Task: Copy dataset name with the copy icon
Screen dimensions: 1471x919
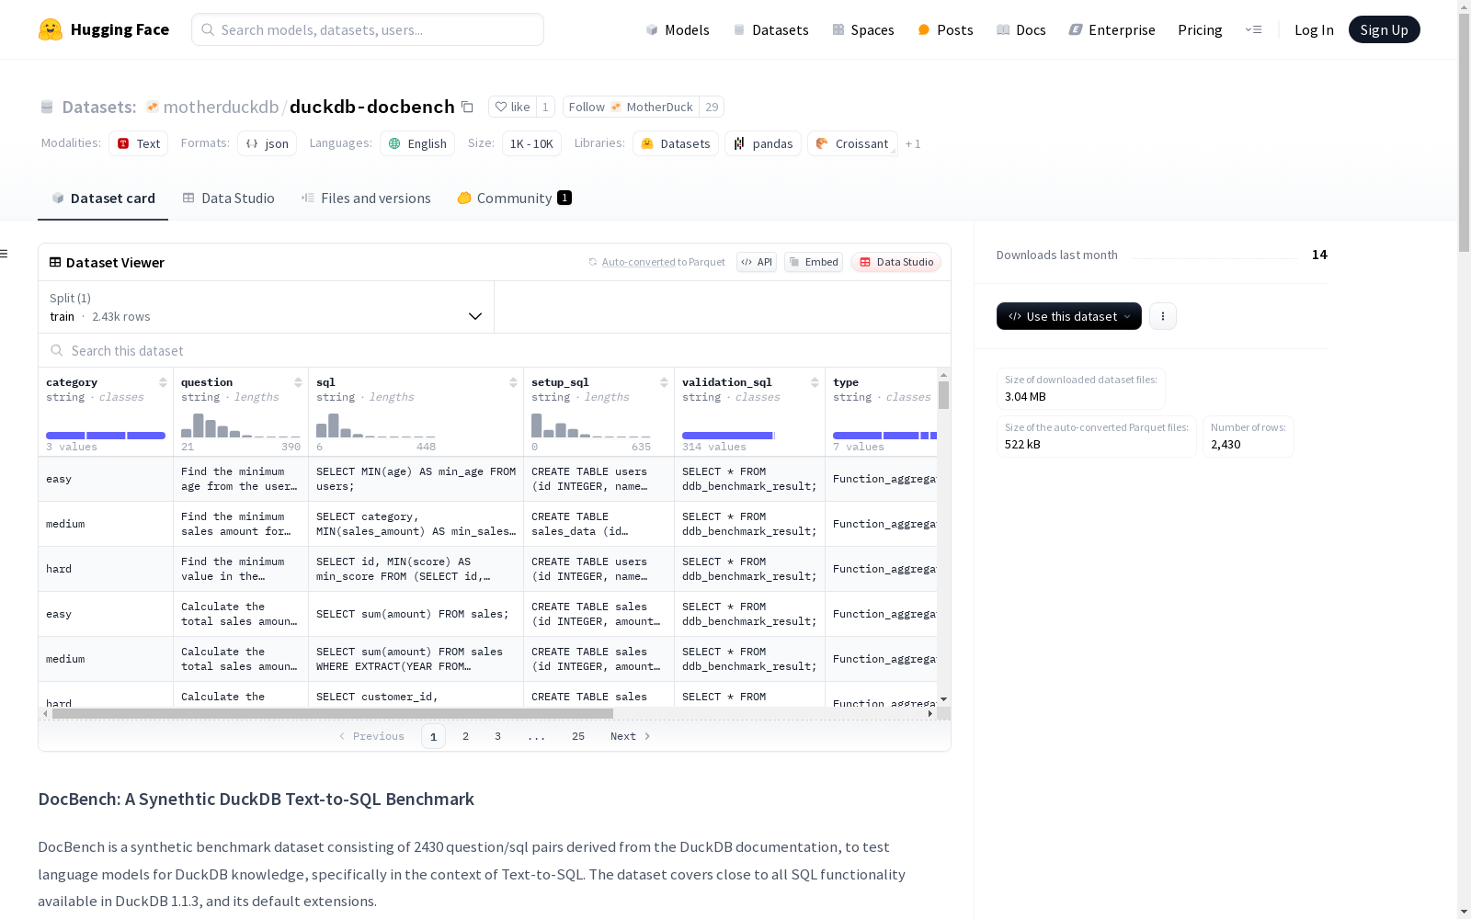Action: pyautogui.click(x=467, y=107)
